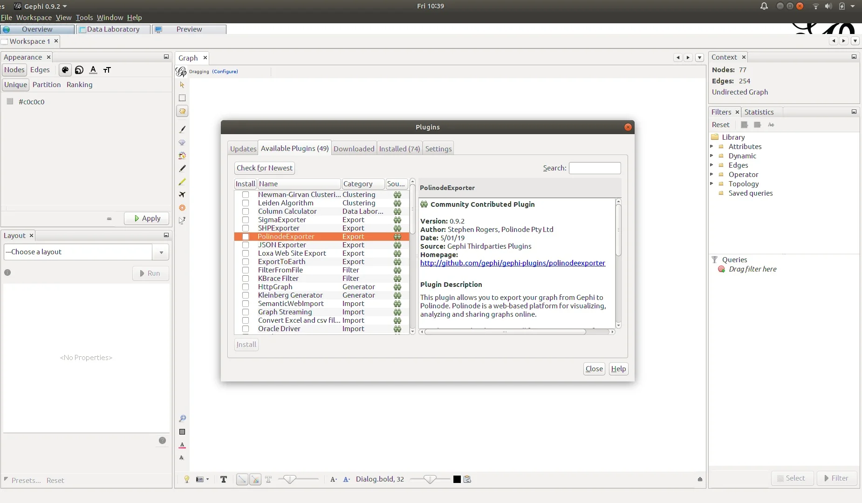Click the center on graph magnifier icon

[182, 418]
